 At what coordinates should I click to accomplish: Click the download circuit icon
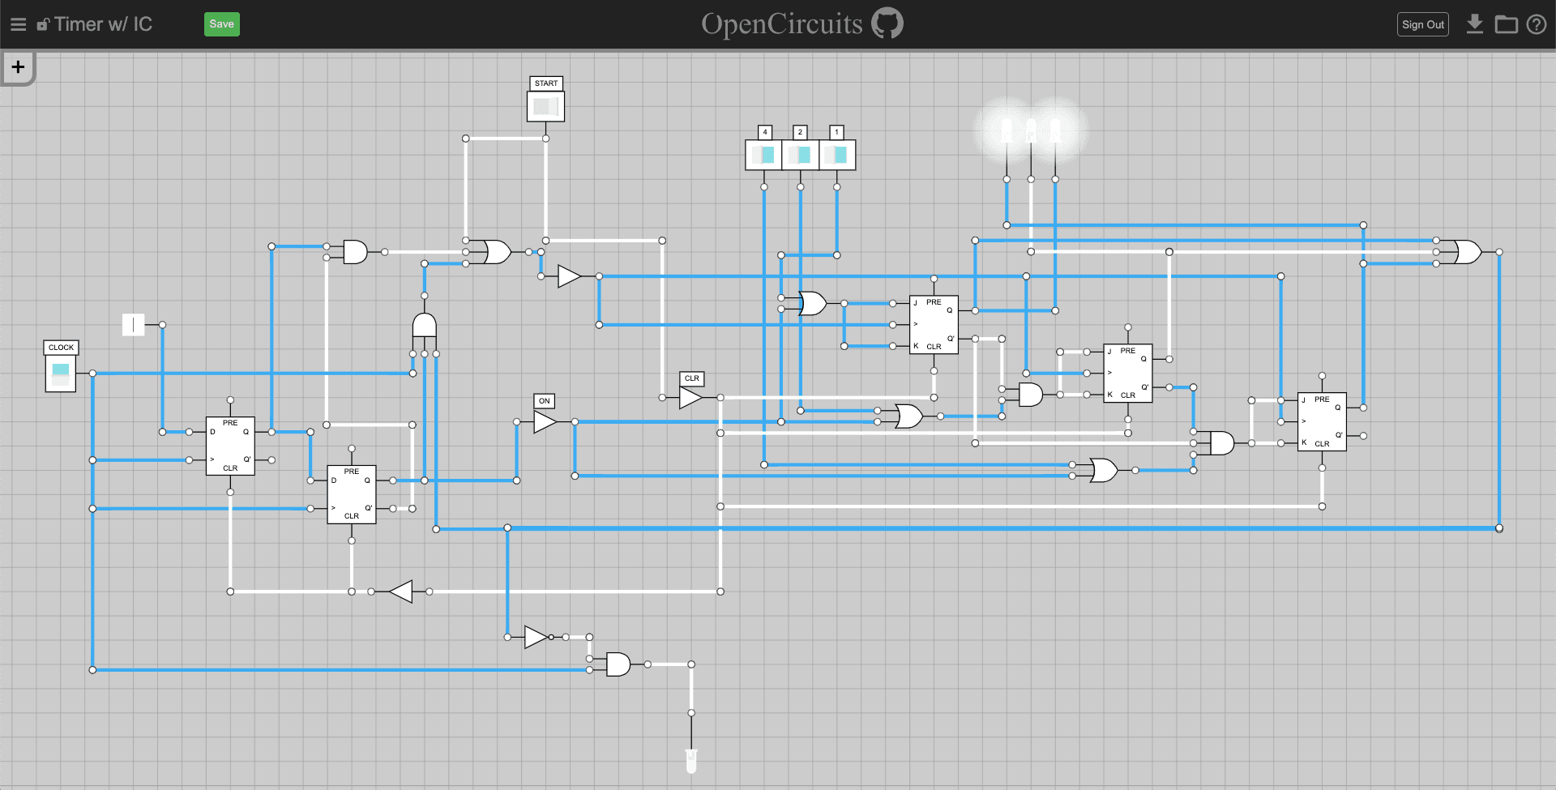(1475, 24)
